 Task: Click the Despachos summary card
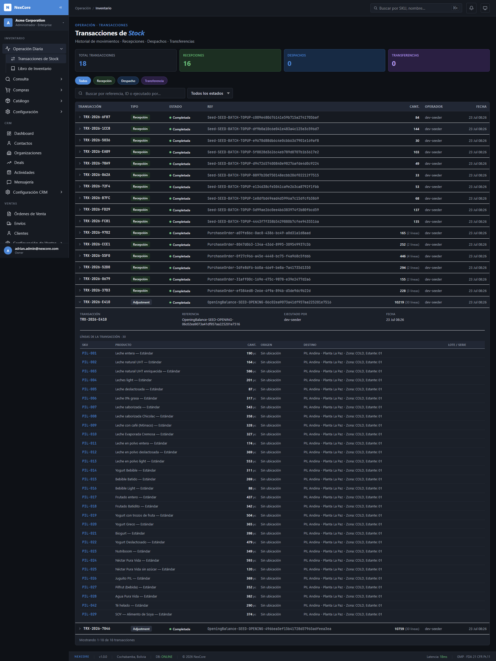pyautogui.click(x=334, y=60)
